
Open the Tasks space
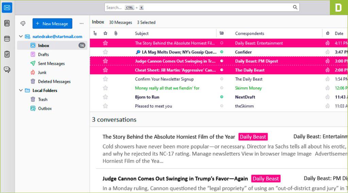tap(7, 54)
